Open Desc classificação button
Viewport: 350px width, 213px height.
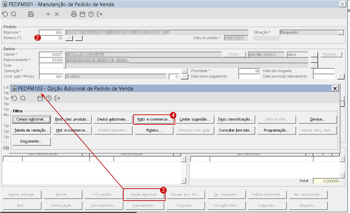pos(236,120)
